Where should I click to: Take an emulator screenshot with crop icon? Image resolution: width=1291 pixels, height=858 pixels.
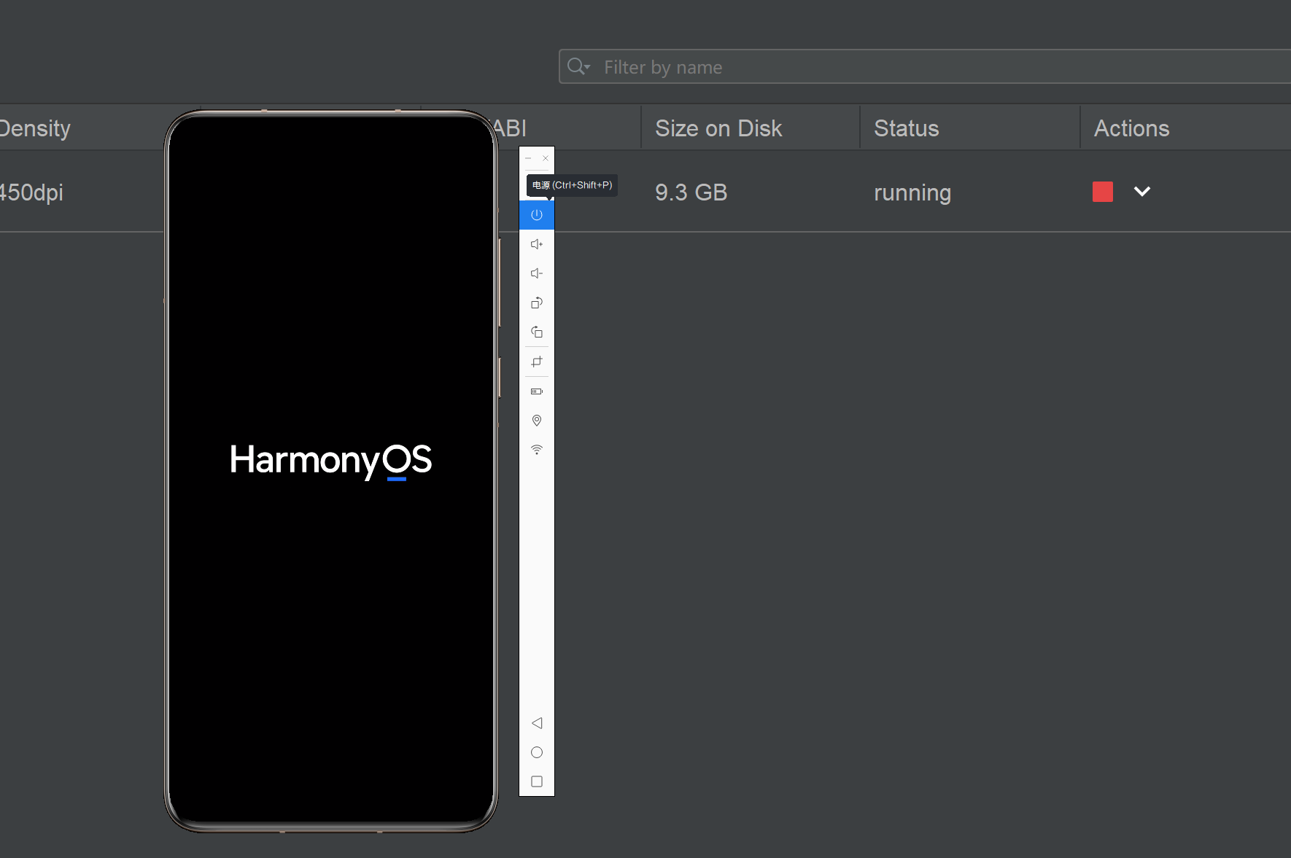click(537, 362)
